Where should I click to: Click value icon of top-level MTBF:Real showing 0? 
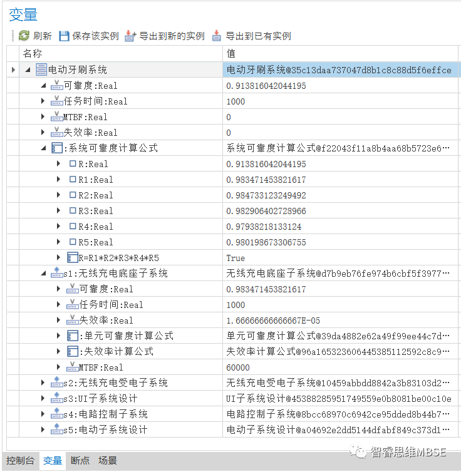[x=56, y=117]
